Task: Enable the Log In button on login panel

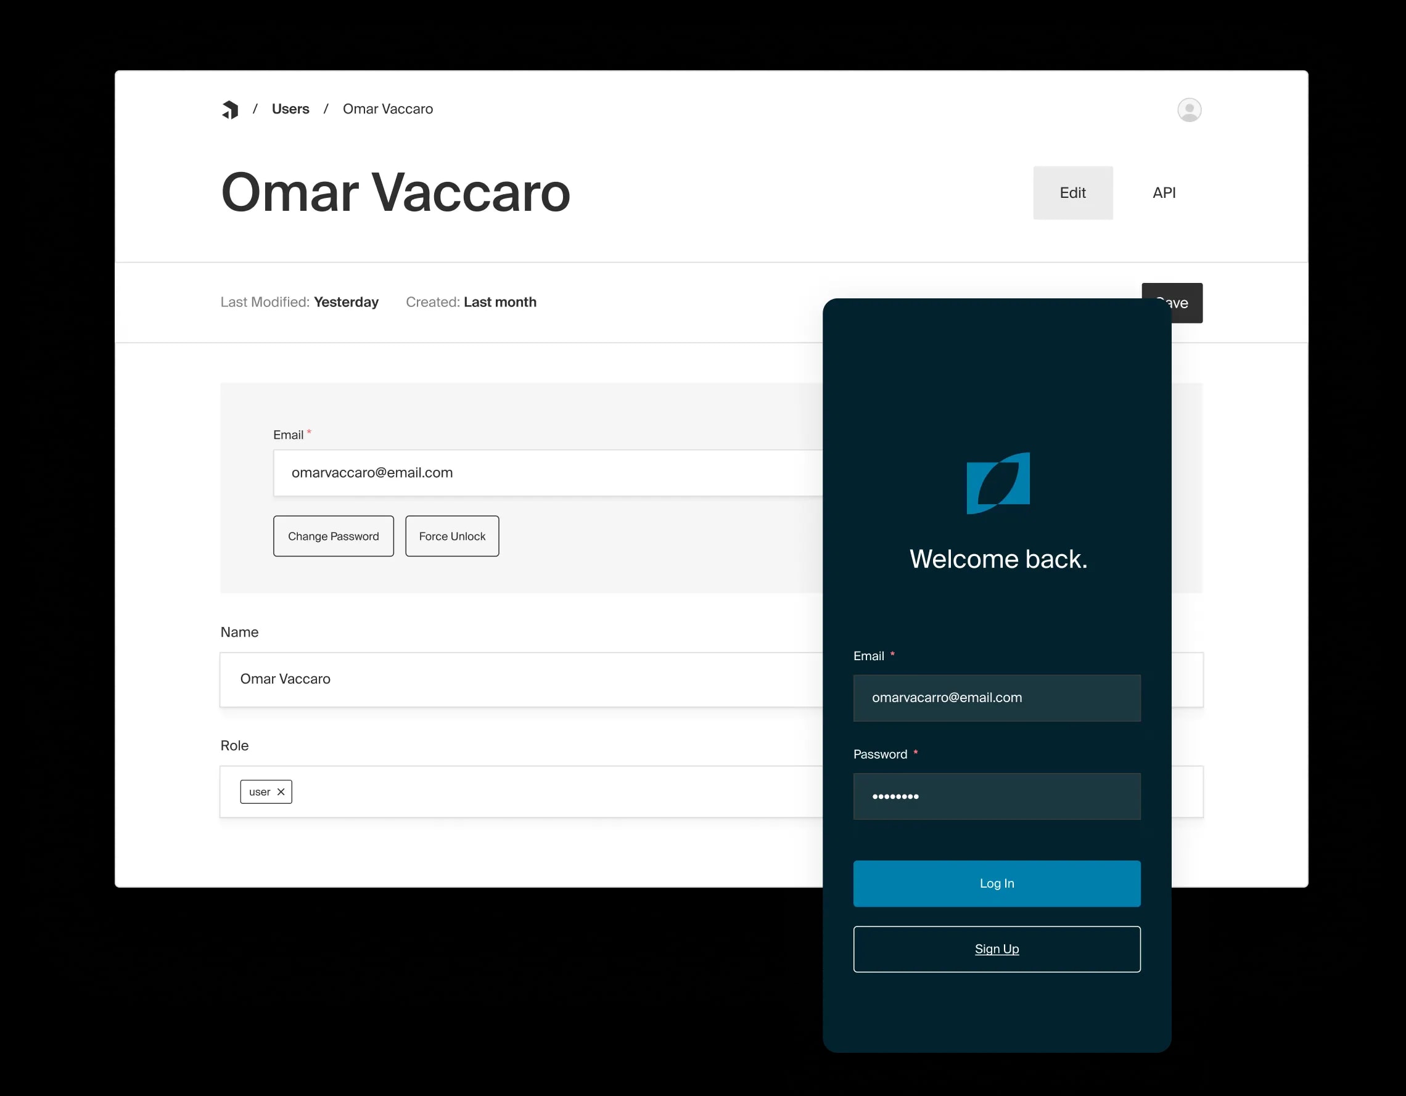Action: click(x=997, y=883)
